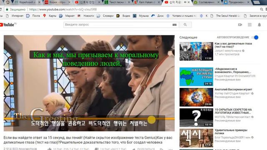
Task: Close the Текст песни tab
Action: pos(129,2)
